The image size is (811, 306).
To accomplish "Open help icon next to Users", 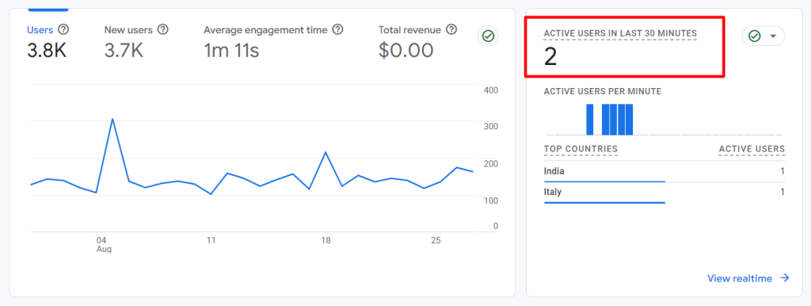I will tap(63, 29).
